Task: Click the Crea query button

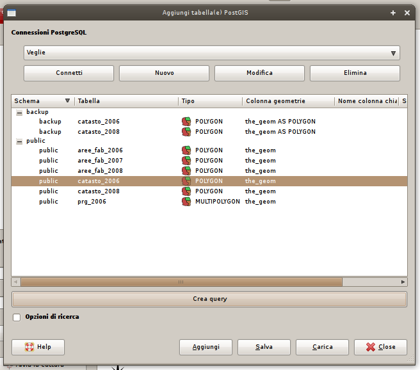Action: tap(209, 299)
